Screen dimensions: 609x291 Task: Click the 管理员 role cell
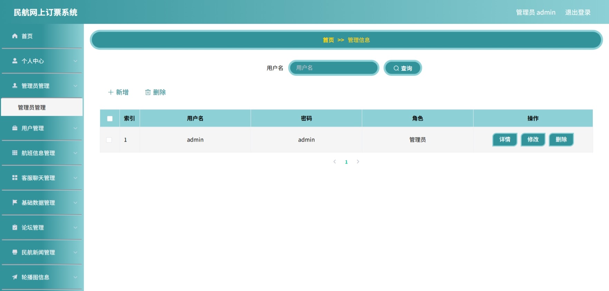[x=418, y=140]
